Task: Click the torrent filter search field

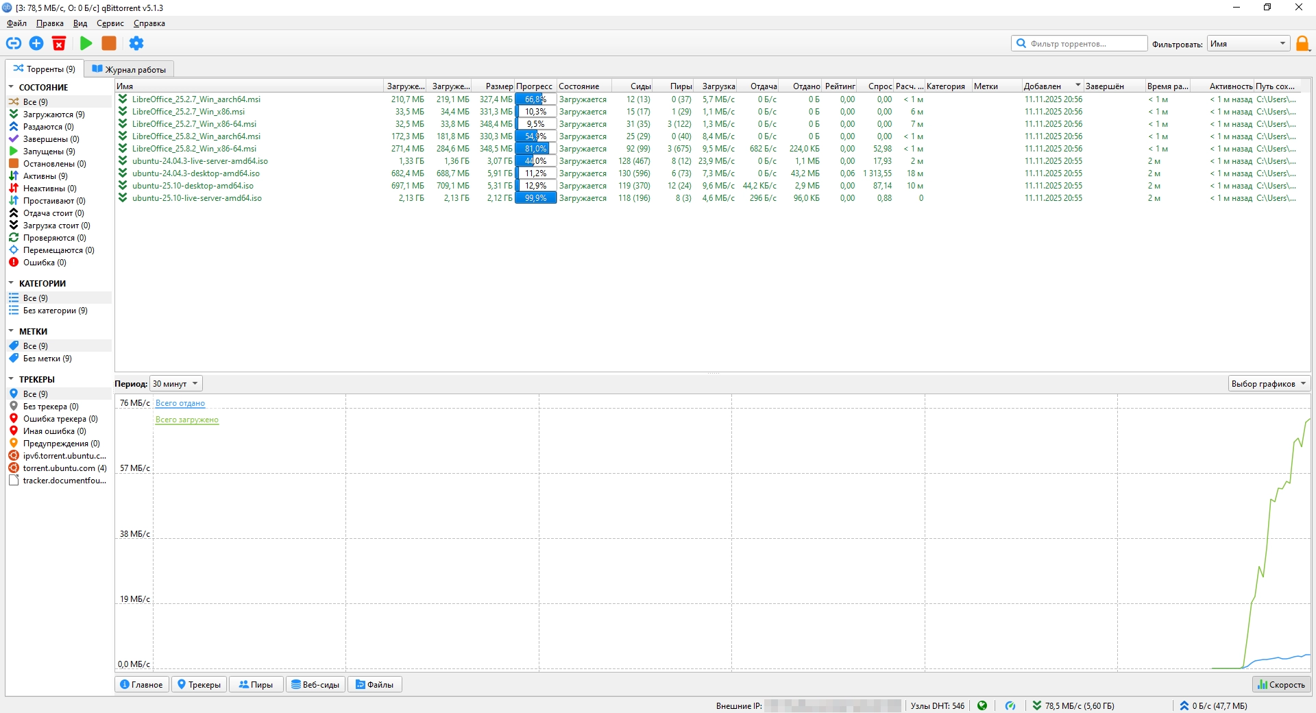Action: tap(1080, 44)
